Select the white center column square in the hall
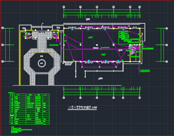The height and width of the screenshot is (136, 174). click(x=97, y=45)
